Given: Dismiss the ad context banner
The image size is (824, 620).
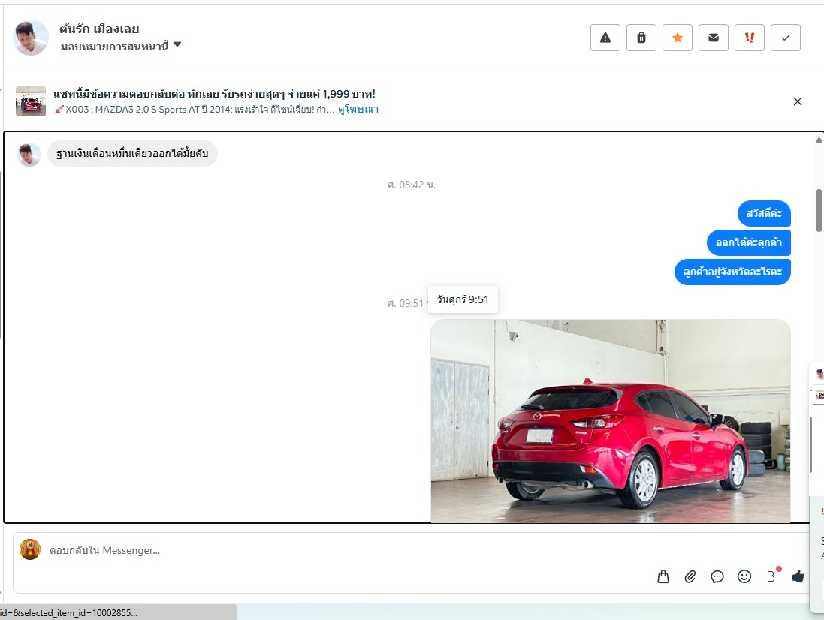Looking at the screenshot, I should (798, 101).
